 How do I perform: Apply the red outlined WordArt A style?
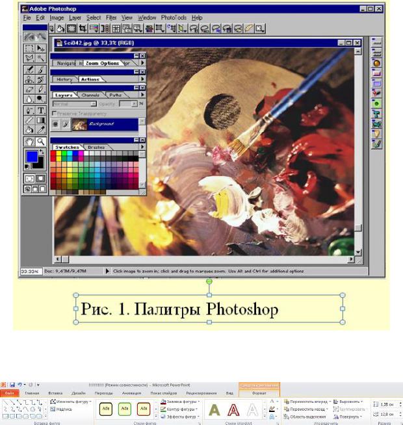[x=233, y=410]
